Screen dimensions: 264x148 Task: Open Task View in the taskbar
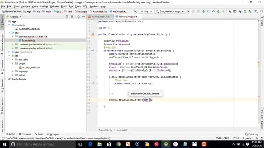[80, 144]
